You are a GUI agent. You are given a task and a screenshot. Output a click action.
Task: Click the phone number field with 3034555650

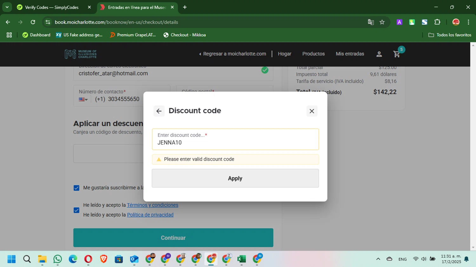[124, 99]
